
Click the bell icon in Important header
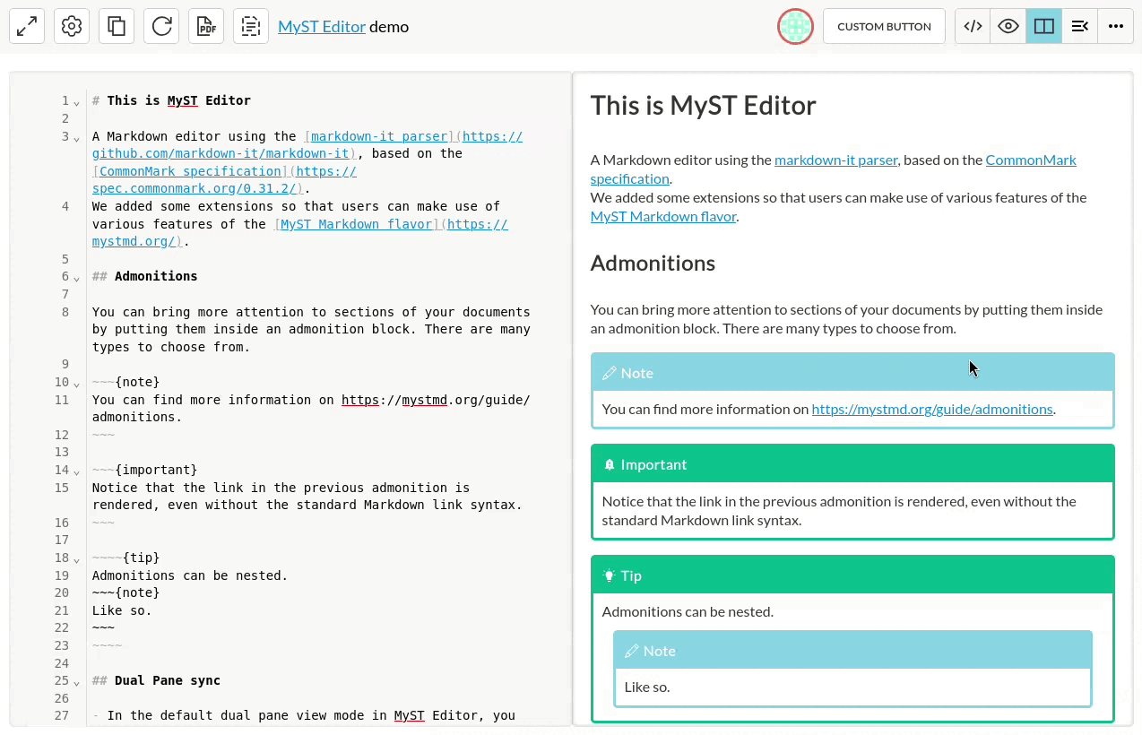[610, 464]
